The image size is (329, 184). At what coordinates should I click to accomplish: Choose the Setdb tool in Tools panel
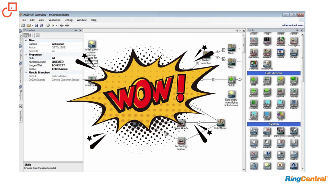pos(253,80)
